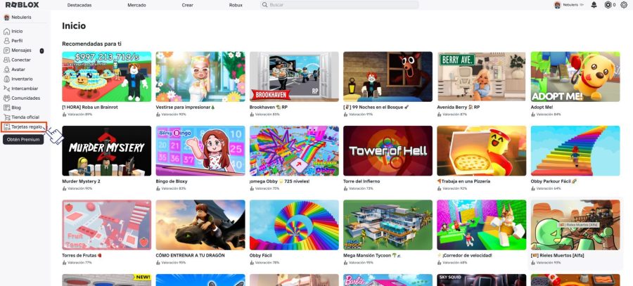Open the Nebuleris profile link in sidebar
The height and width of the screenshot is (286, 633).
(21, 18)
